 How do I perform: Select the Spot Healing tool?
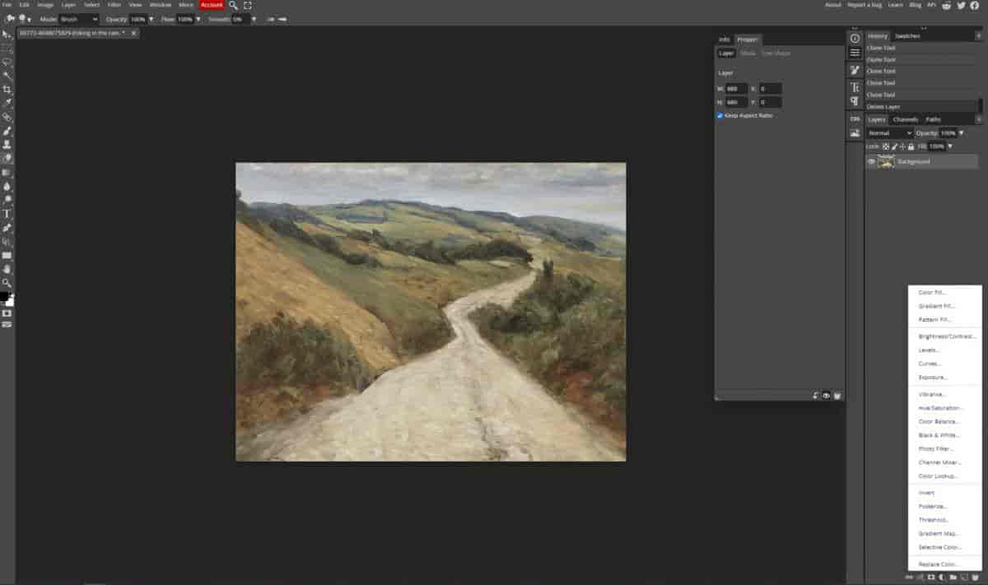tap(7, 118)
